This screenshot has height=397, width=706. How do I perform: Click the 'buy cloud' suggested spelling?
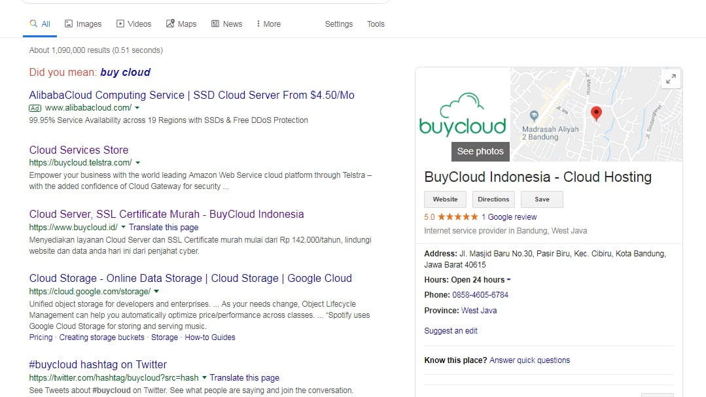[125, 72]
